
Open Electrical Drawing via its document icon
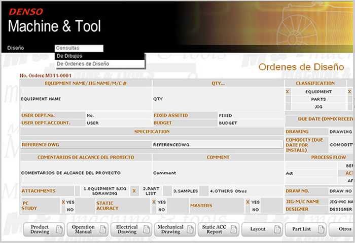pyautogui.click(x=145, y=229)
